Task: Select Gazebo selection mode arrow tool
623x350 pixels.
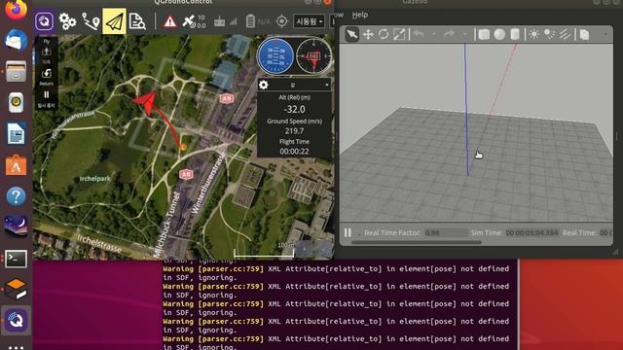Action: point(351,34)
